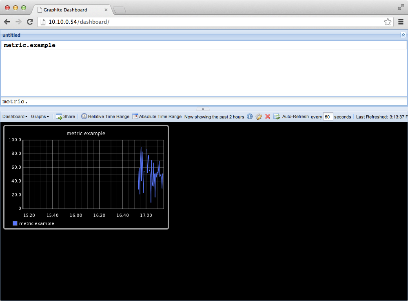Open Absolute Time Range settings
408x301 pixels.
(157, 117)
